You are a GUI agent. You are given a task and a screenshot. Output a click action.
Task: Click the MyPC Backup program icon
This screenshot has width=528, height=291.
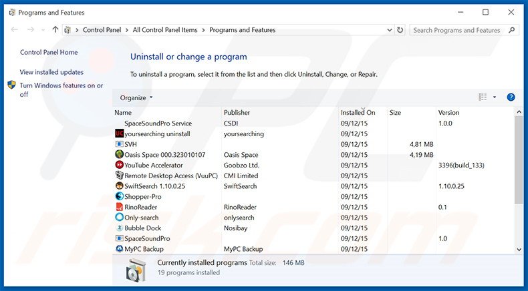click(x=119, y=248)
